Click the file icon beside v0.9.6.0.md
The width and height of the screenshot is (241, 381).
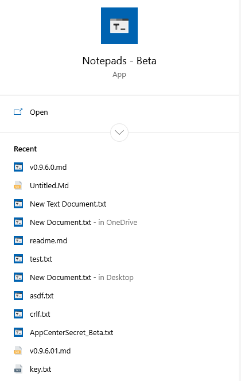tap(18, 167)
